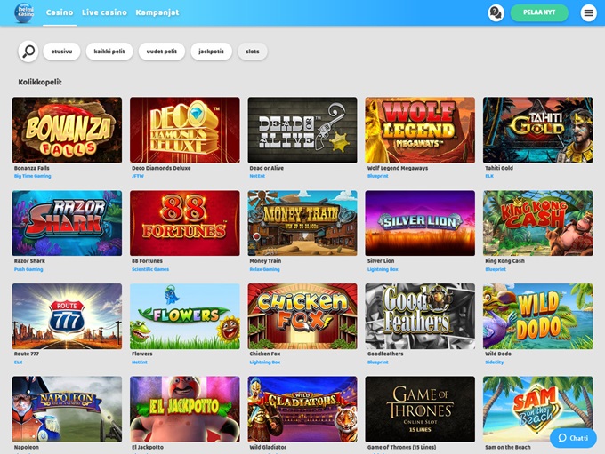Choose the slots filter chip
The height and width of the screenshot is (454, 605).
point(253,52)
